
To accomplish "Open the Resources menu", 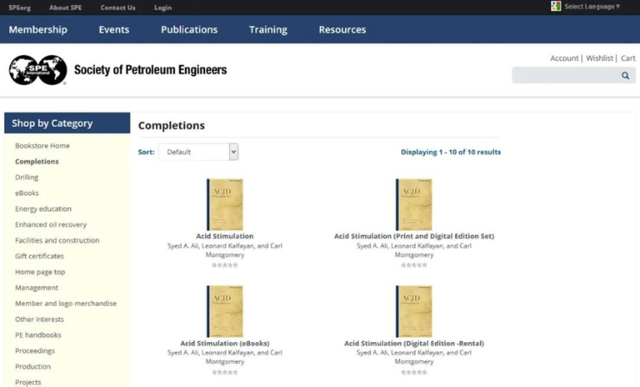I will click(x=342, y=29).
